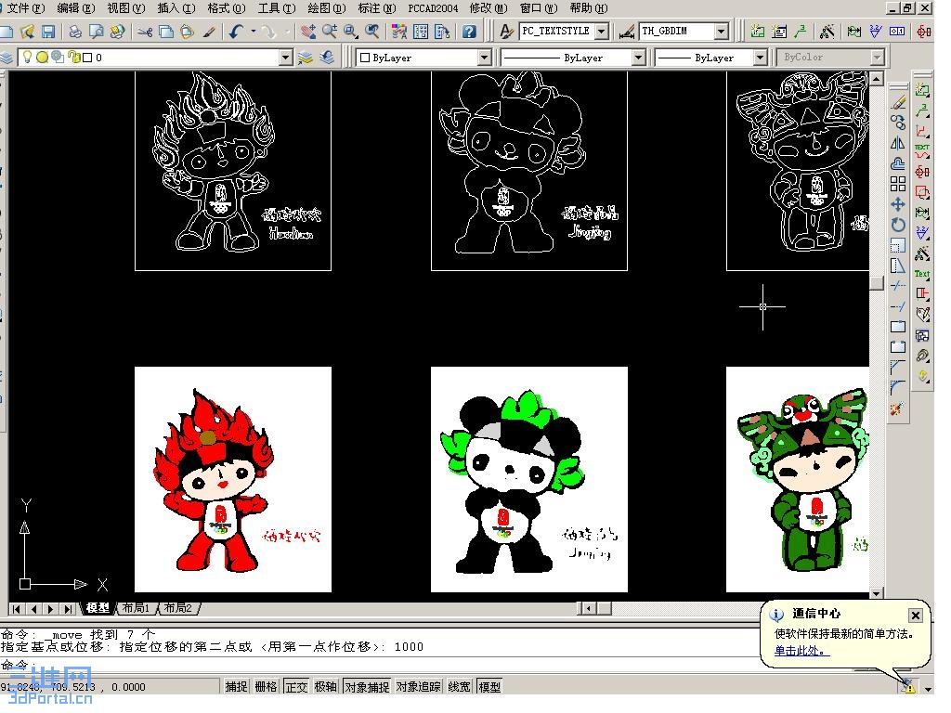Select the Offset tool
The width and height of the screenshot is (951, 713).
898,163
